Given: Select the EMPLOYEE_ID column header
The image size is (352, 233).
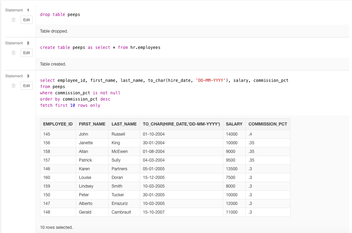Looking at the screenshot, I should 58,124.
